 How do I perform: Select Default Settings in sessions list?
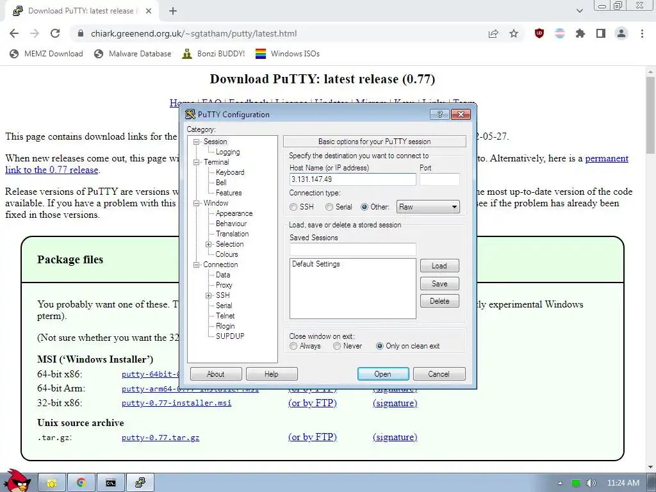316,264
